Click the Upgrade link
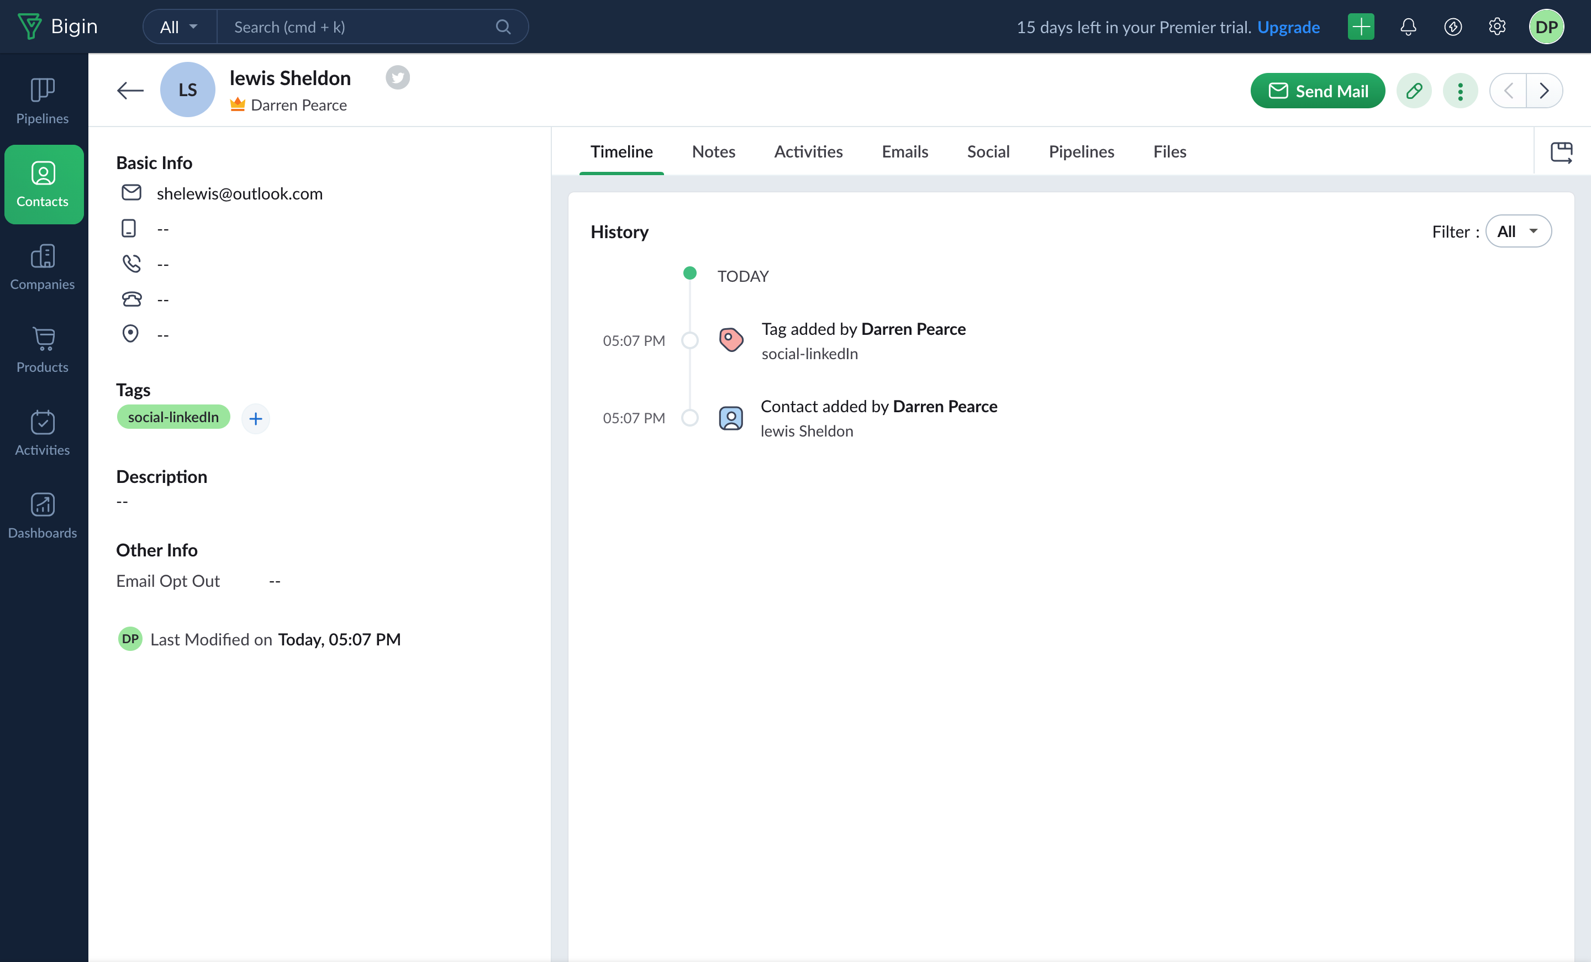Image resolution: width=1591 pixels, height=962 pixels. point(1288,27)
